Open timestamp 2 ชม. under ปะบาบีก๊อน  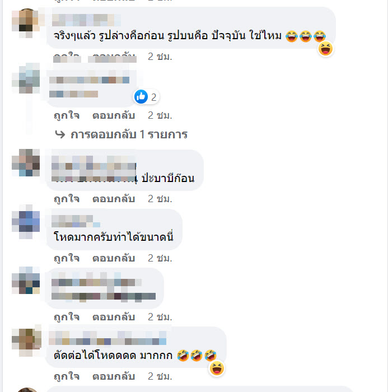point(160,199)
